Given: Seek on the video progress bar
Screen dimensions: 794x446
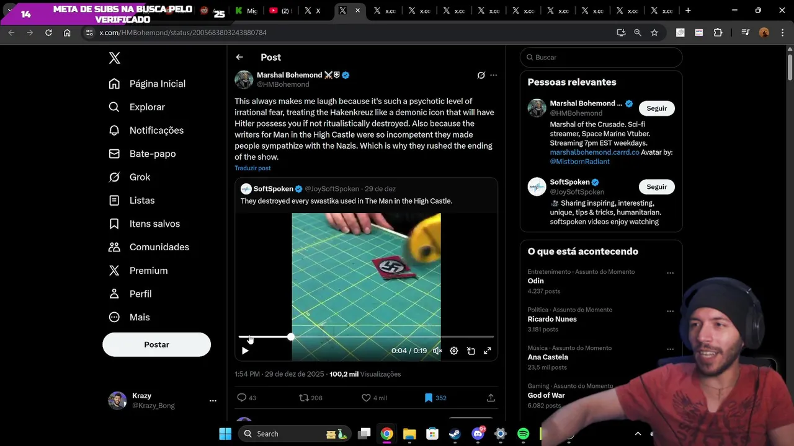Looking at the screenshot, I should click(x=366, y=337).
